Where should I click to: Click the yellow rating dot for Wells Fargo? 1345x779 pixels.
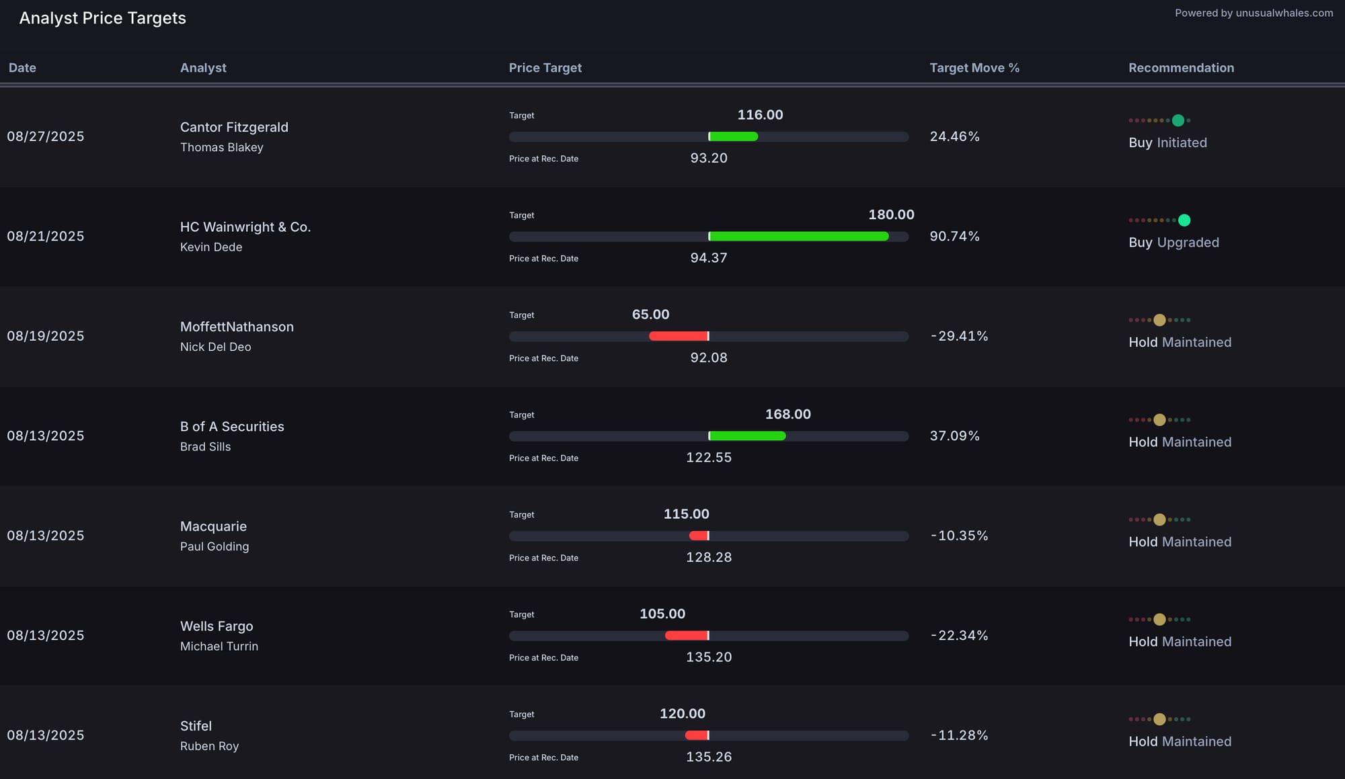[1159, 620]
